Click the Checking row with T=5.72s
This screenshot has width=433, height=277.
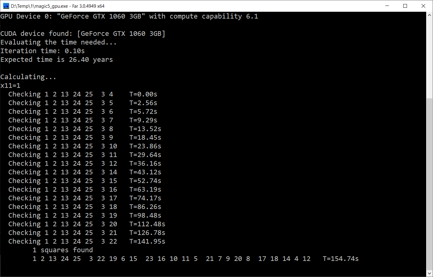(83, 112)
